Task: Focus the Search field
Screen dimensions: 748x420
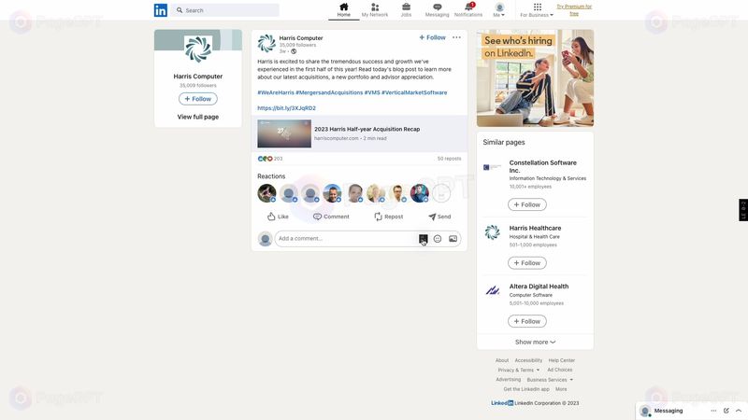Action: 225,10
